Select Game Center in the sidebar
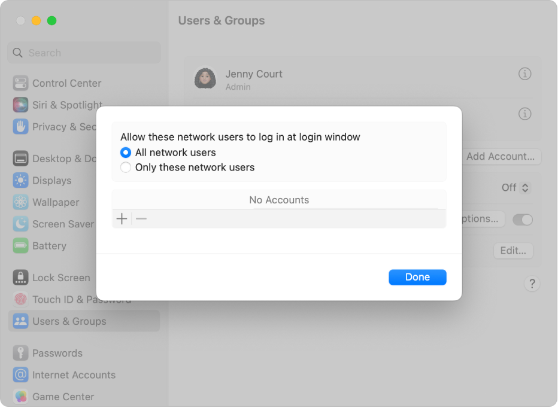 click(63, 397)
